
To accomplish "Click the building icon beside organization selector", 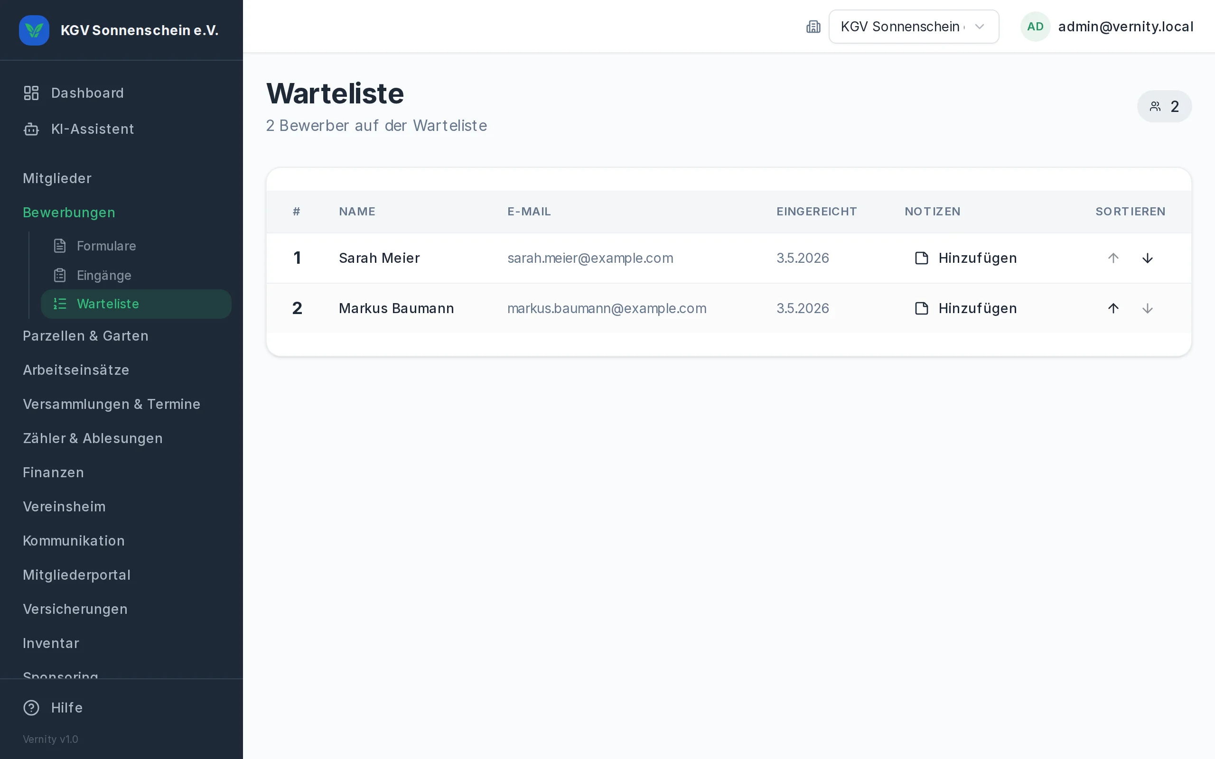I will [813, 27].
